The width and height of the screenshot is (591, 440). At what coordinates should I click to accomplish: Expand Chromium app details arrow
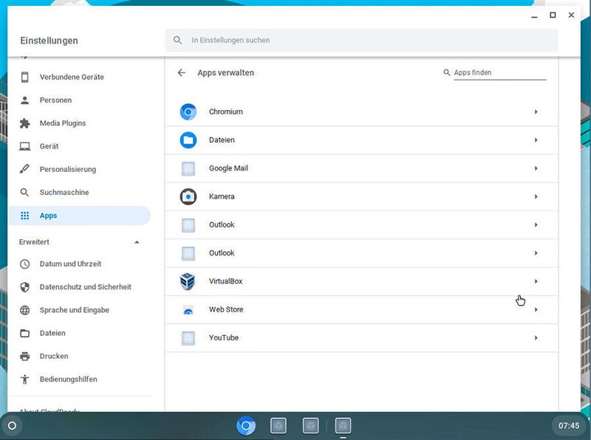coord(536,112)
